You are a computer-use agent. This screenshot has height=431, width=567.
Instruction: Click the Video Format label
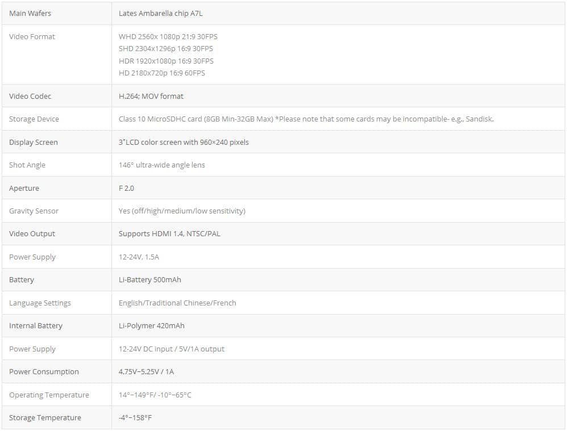32,36
